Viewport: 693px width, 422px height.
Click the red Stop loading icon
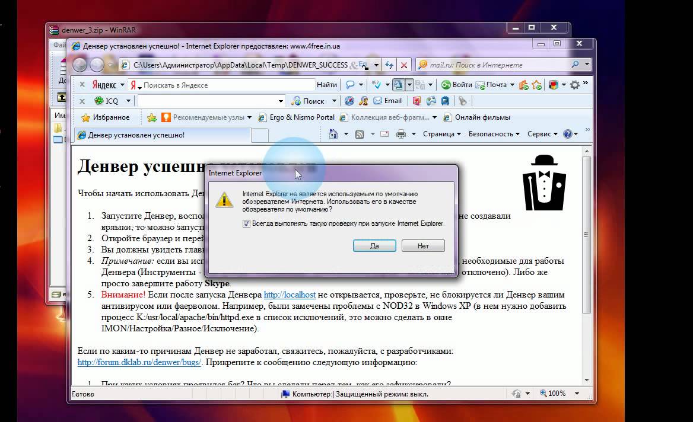click(x=404, y=65)
